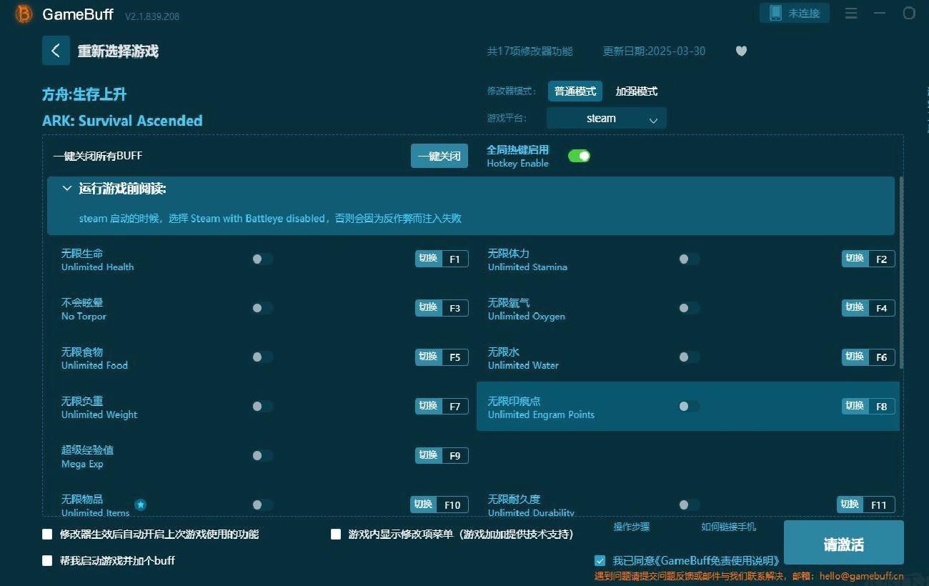The height and width of the screenshot is (586, 929).
Task: Enable the Unlimited Stamina toggle
Action: point(689,259)
